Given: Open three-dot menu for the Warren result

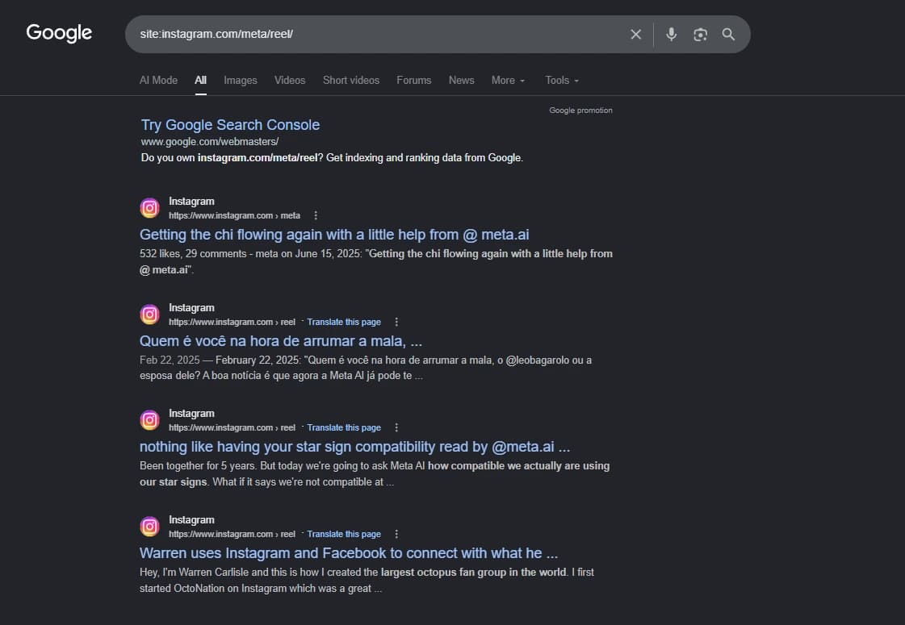Looking at the screenshot, I should click(x=396, y=535).
